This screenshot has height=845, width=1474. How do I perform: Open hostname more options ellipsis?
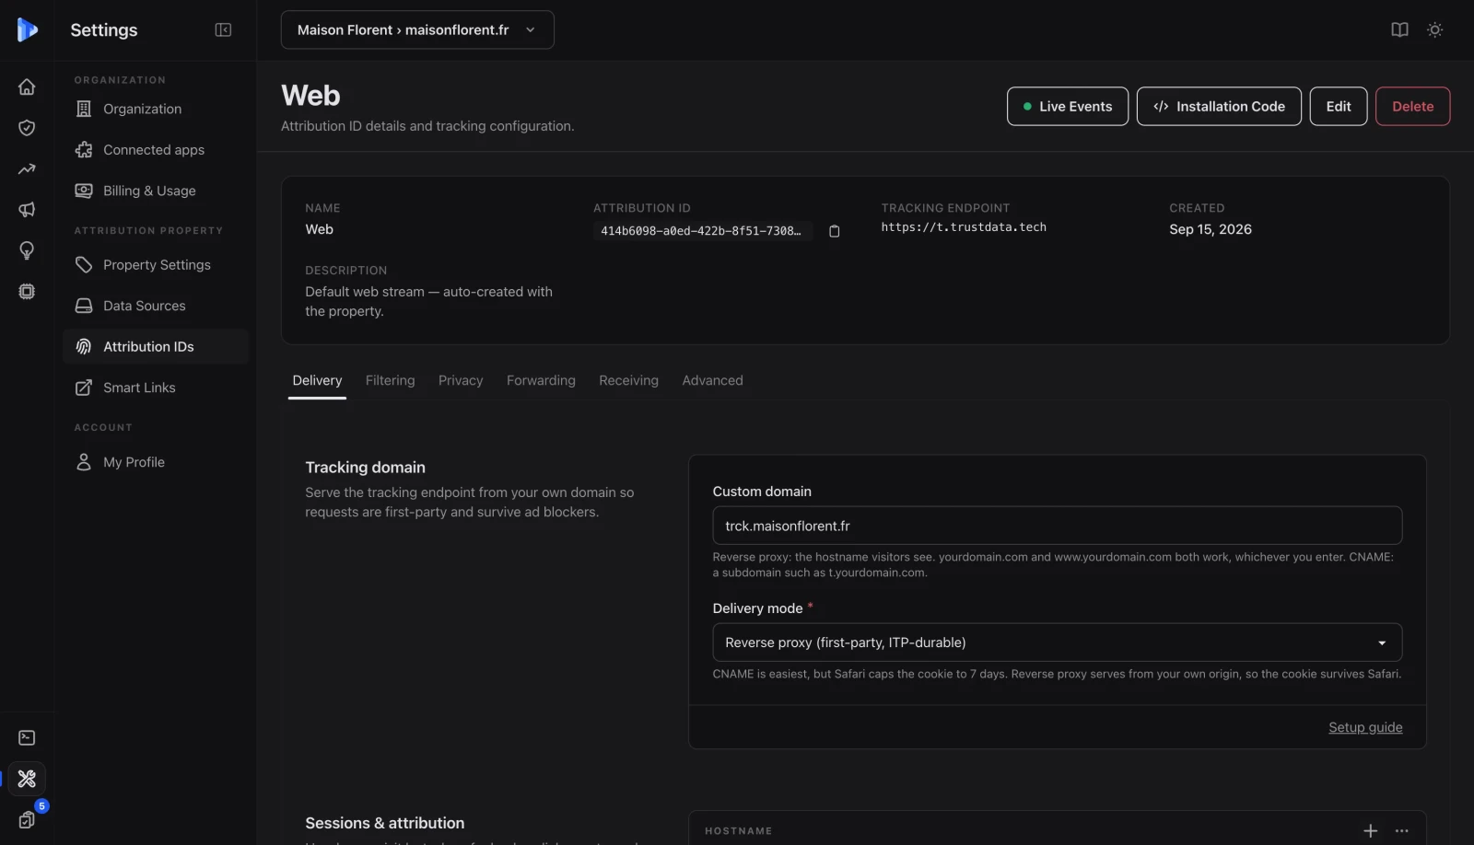pyautogui.click(x=1401, y=830)
